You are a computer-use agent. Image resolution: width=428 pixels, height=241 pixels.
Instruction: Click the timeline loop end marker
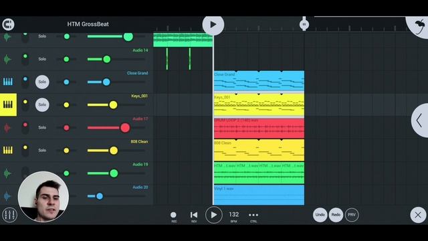coord(304,24)
